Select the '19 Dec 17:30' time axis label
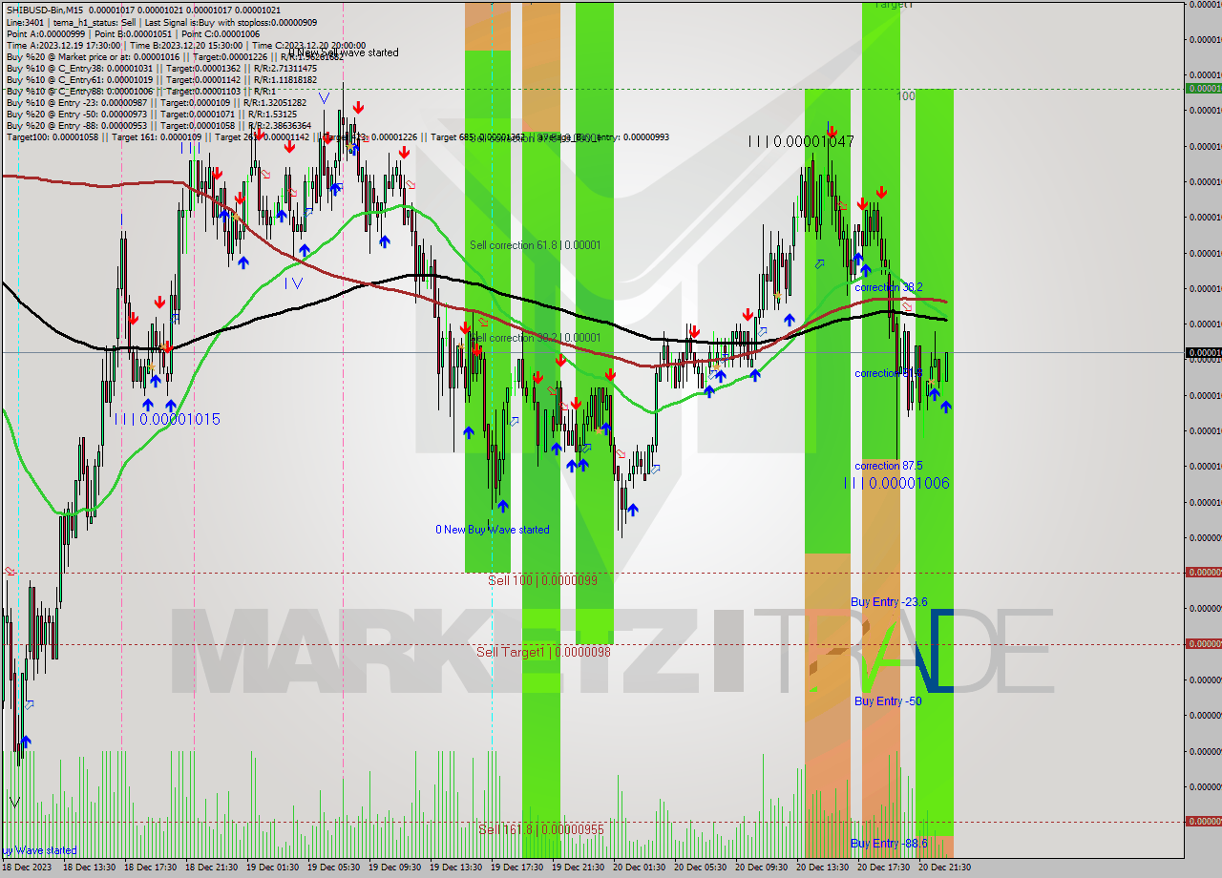Viewport: 1222px width, 878px height. [x=518, y=868]
